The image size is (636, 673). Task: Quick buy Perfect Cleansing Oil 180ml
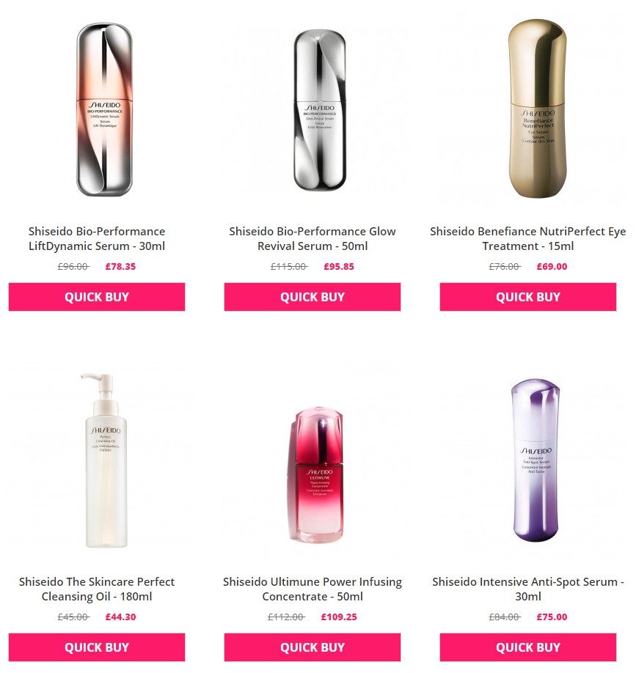pos(97,647)
